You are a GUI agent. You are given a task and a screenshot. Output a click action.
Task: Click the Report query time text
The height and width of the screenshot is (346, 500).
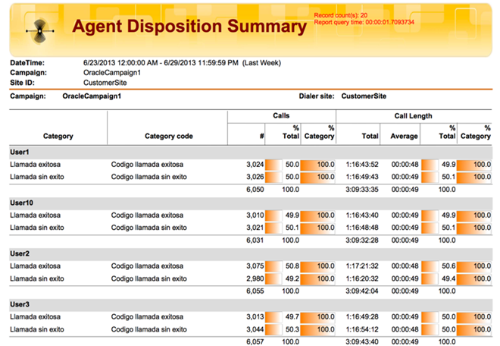pos(364,22)
